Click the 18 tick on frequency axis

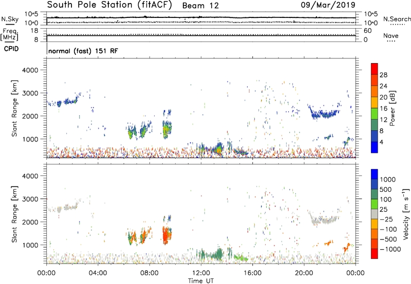point(34,31)
